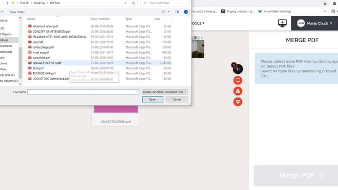
Task: Click the bookmark star icon in address bar
Action: [325, 4]
